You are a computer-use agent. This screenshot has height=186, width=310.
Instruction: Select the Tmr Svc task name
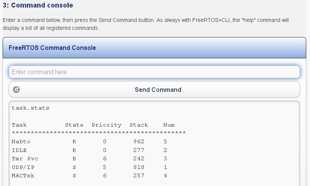pos(25,159)
